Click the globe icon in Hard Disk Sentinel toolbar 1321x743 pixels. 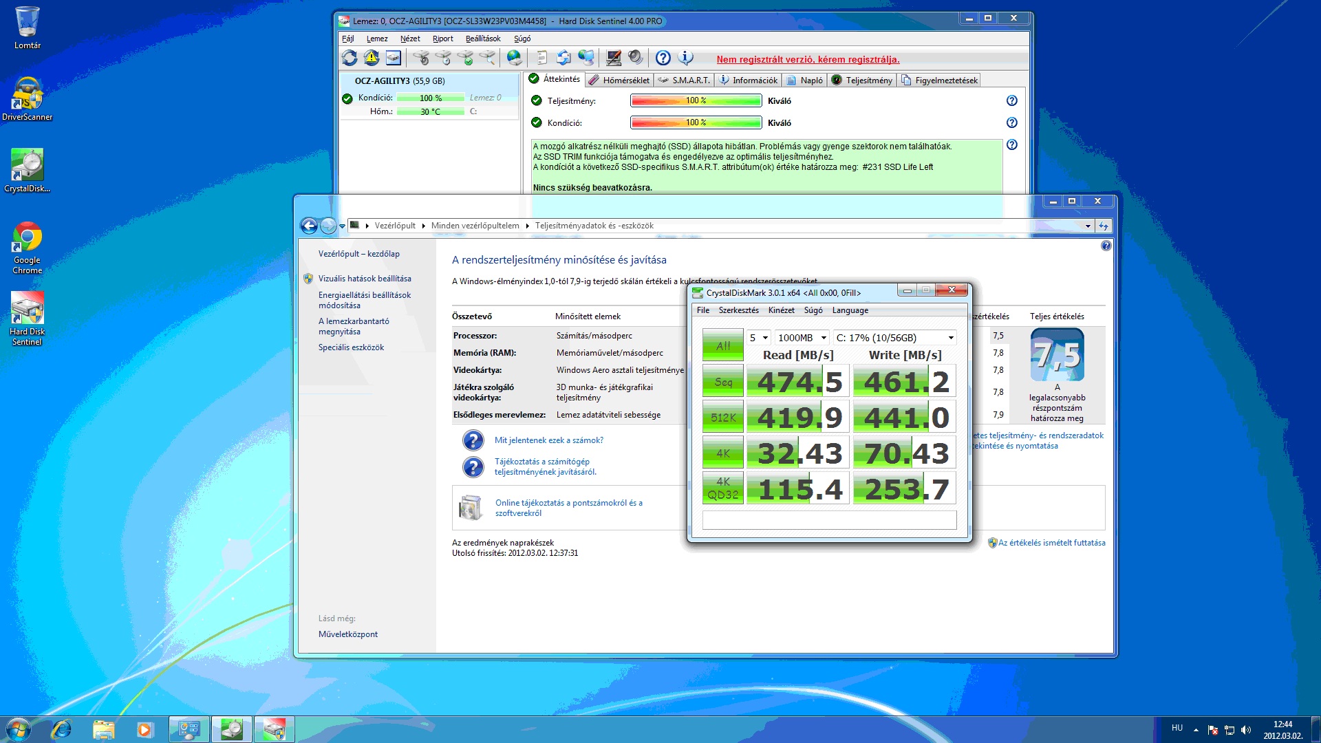pos(514,58)
